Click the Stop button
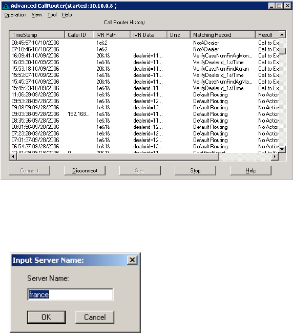 click(195, 170)
